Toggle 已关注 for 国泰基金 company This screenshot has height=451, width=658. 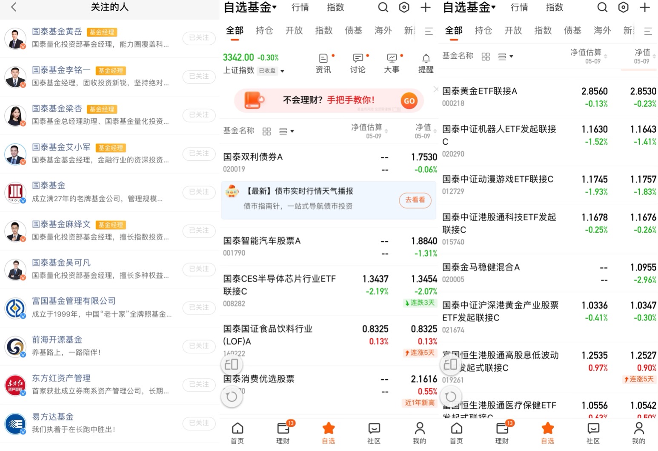[199, 192]
